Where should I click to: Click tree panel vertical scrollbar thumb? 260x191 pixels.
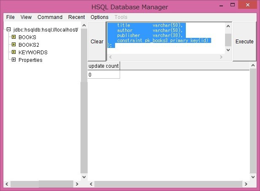pyautogui.click(x=84, y=127)
